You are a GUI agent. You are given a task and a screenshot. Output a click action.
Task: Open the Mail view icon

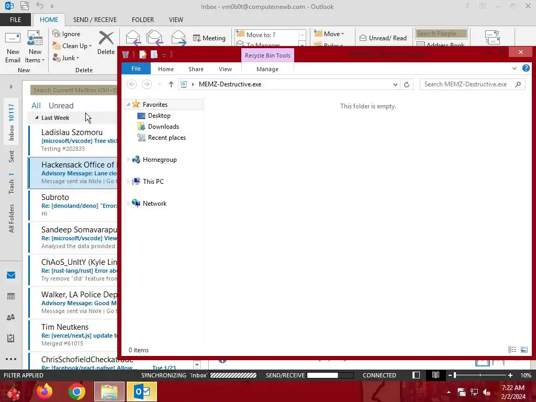coord(11,275)
